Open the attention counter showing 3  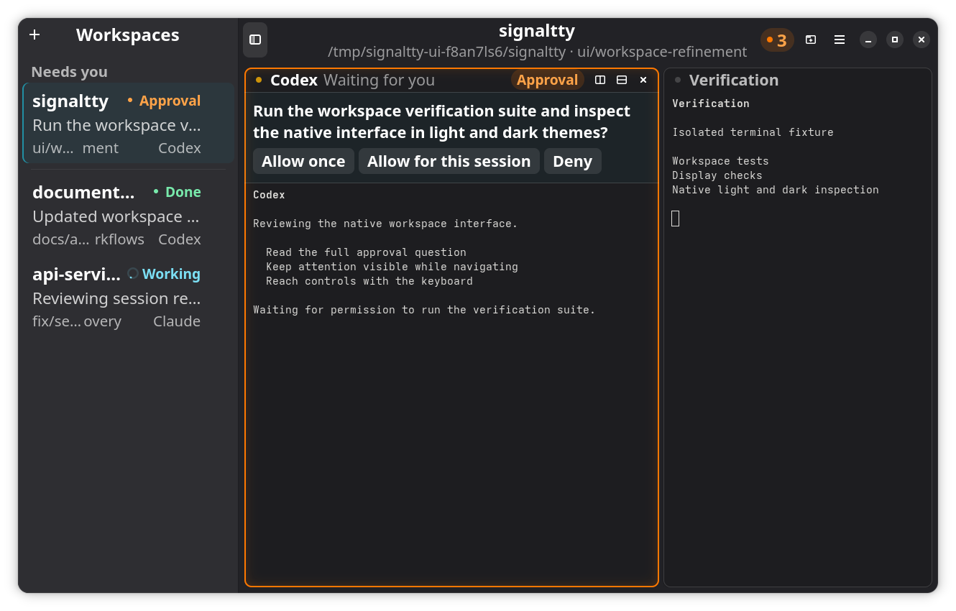777,40
